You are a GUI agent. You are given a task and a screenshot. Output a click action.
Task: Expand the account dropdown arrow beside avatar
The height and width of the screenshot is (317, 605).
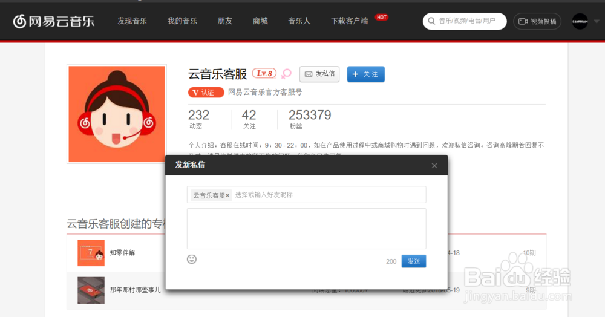pyautogui.click(x=597, y=22)
